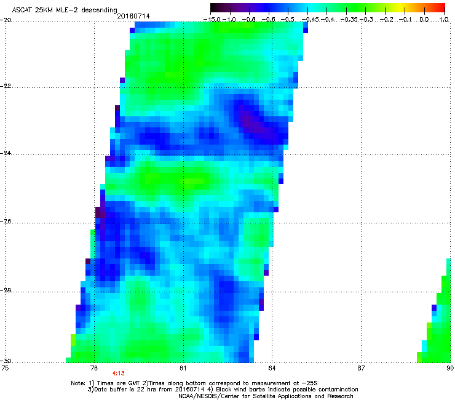Click the latitude axis label '-28'
This screenshot has height=400, width=455.
pyautogui.click(x=6, y=290)
